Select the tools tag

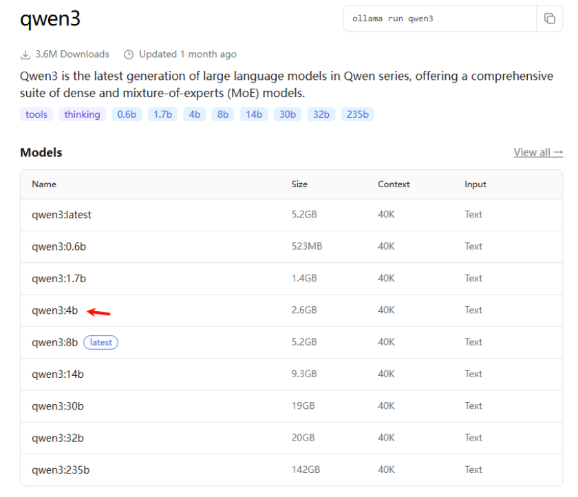[x=36, y=114]
